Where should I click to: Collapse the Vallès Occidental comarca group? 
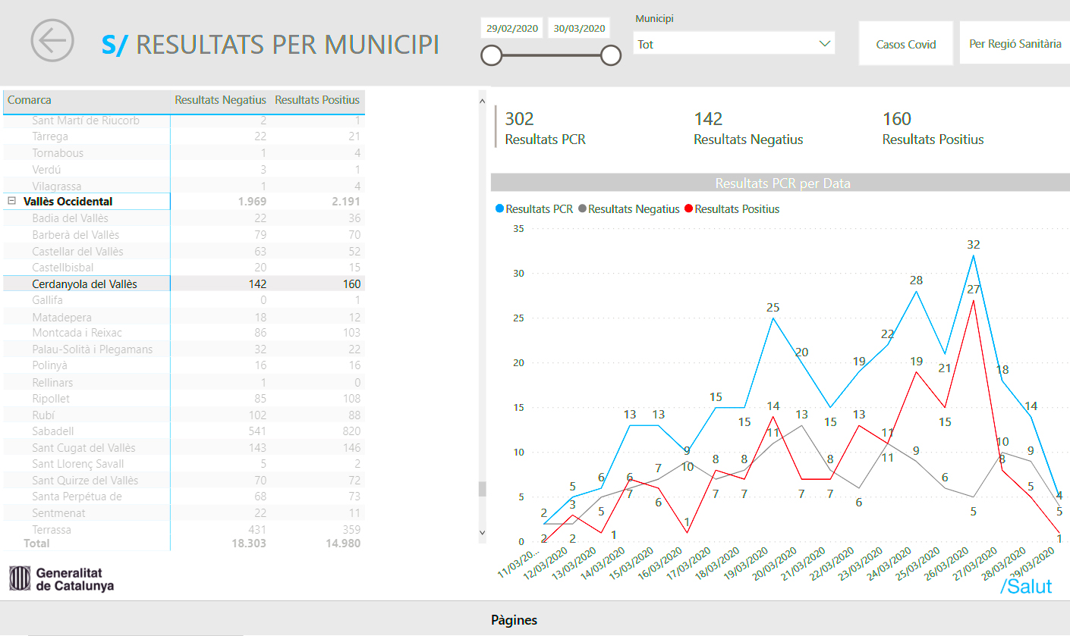(12, 202)
